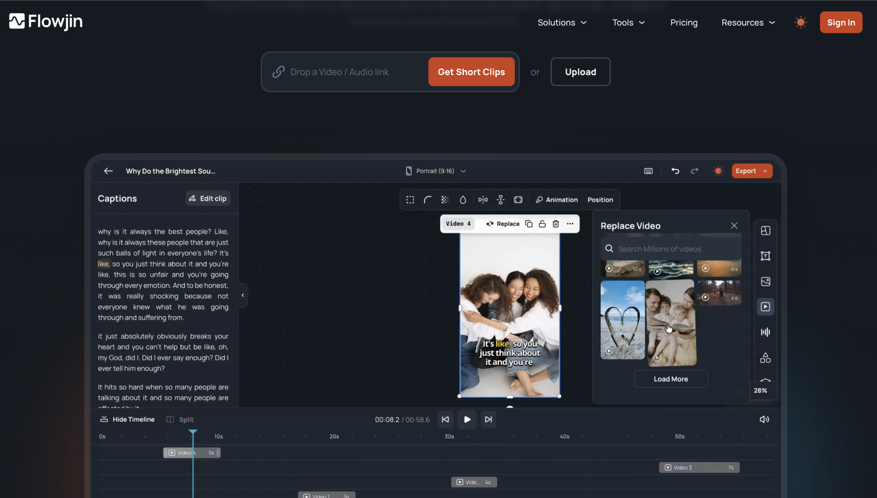Lock Video 4 with the padlock icon
The width and height of the screenshot is (877, 498).
542,224
